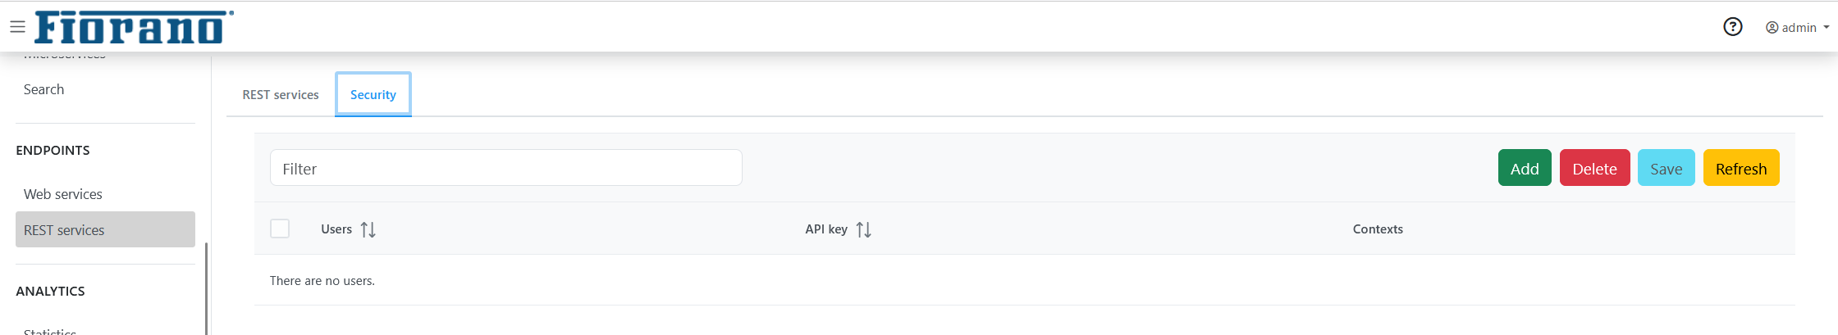Click the Contexts column header
This screenshot has height=335, width=1838.
point(1378,229)
